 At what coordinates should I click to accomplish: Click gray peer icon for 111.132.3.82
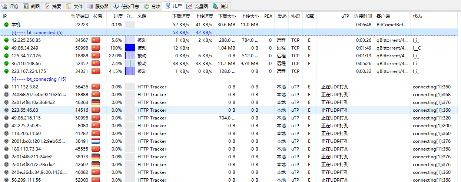(6, 87)
